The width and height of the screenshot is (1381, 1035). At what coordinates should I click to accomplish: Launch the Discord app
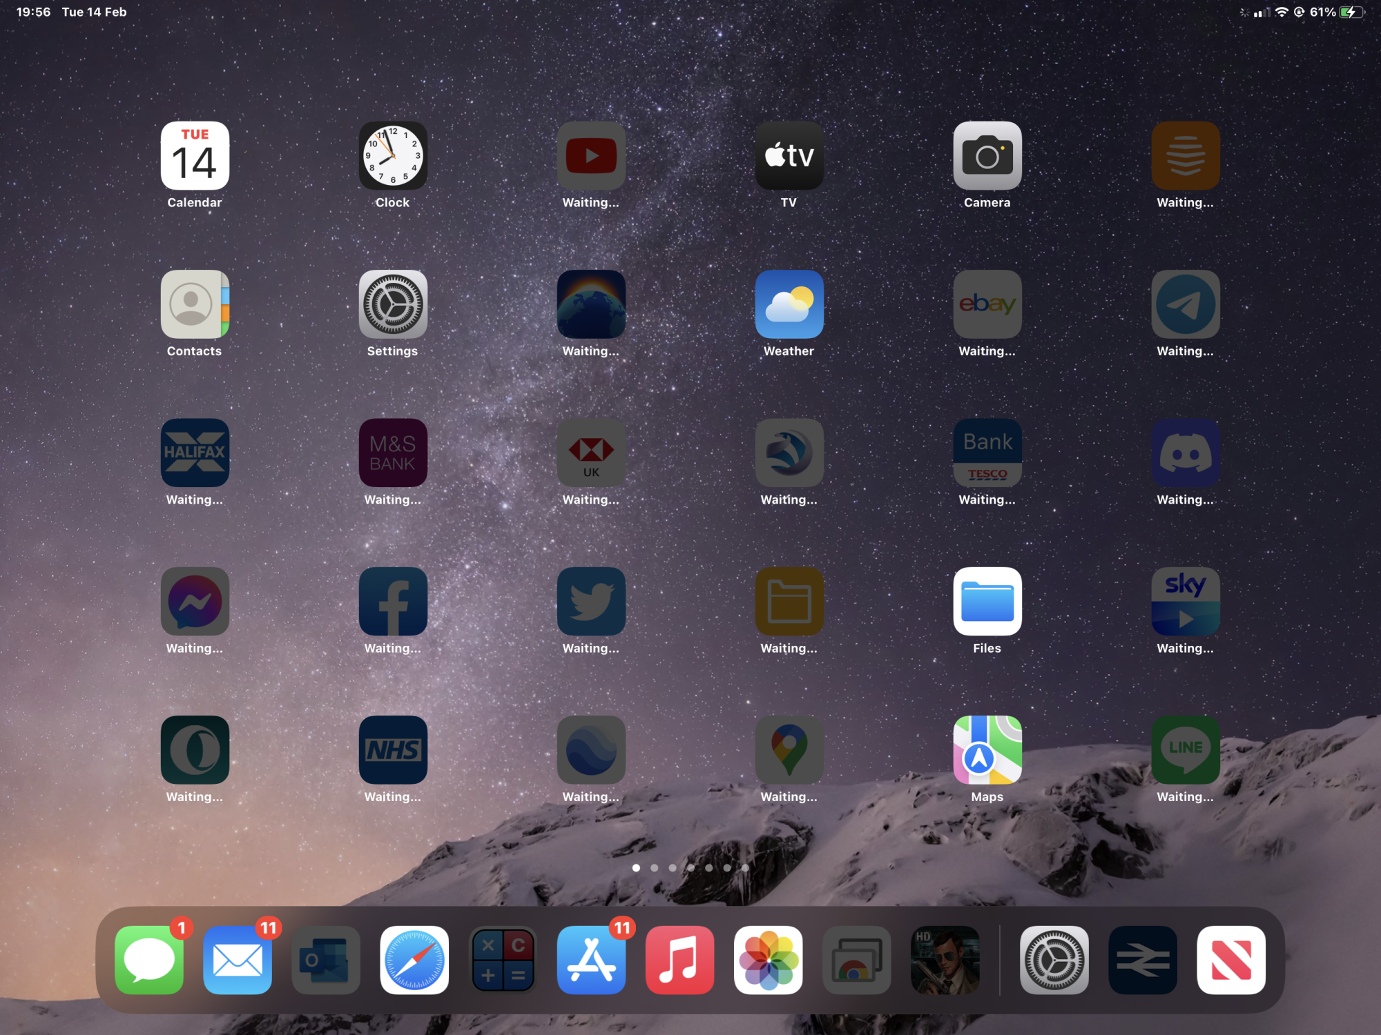tap(1186, 453)
